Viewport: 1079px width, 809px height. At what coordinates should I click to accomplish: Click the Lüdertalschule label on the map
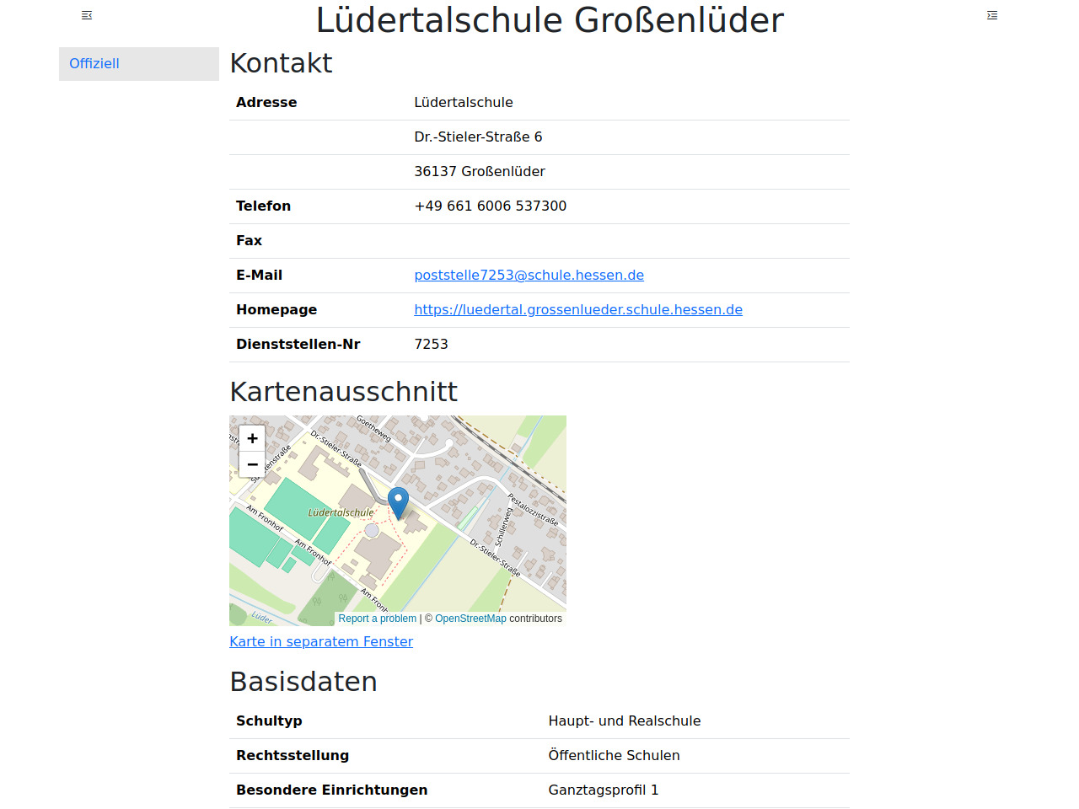click(x=341, y=512)
